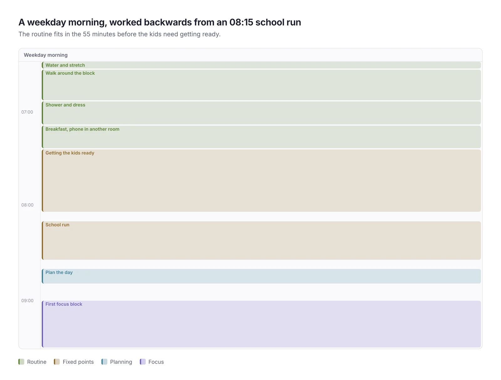
Task: Click the Routine legend label
Action: click(37, 362)
